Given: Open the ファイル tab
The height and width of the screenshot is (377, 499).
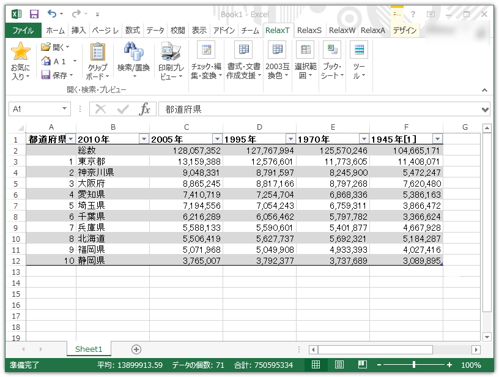Looking at the screenshot, I should pos(23,31).
